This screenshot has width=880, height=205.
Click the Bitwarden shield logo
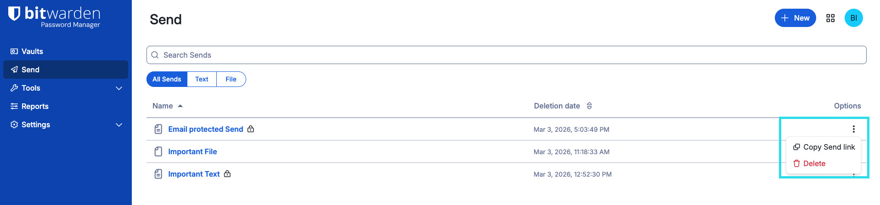click(x=14, y=14)
